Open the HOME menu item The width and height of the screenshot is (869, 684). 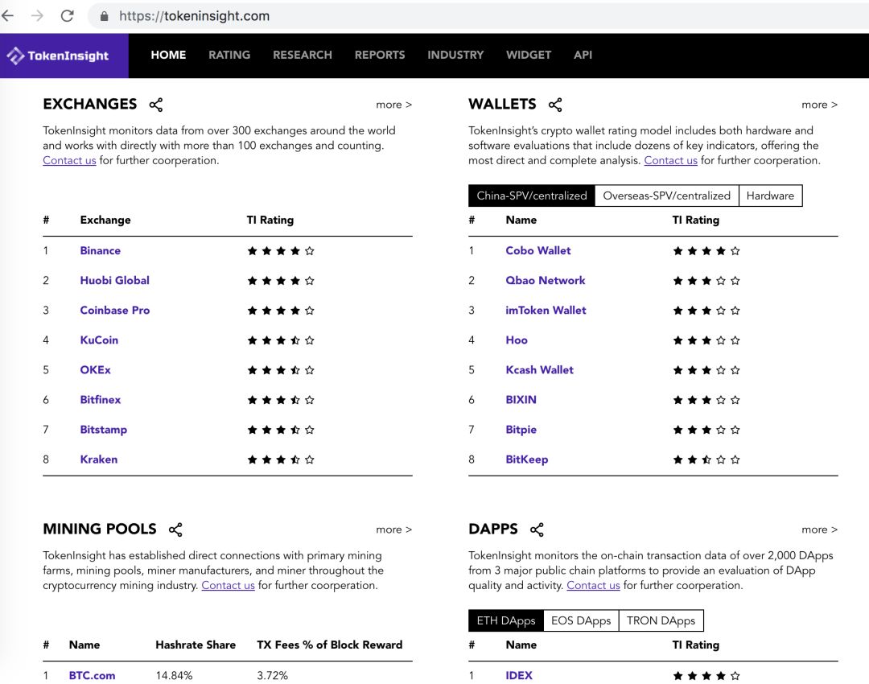click(x=168, y=55)
